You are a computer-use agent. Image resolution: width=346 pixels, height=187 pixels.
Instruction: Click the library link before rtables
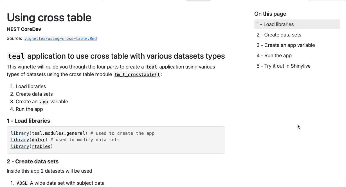click(20, 146)
